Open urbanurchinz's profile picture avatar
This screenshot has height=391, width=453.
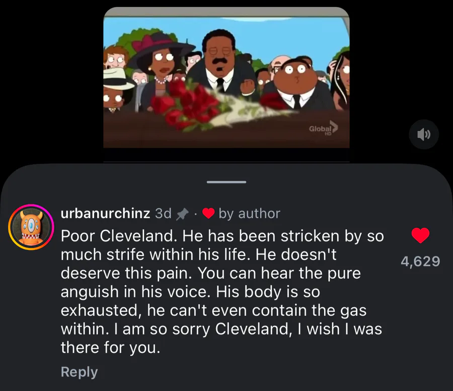pyautogui.click(x=31, y=227)
